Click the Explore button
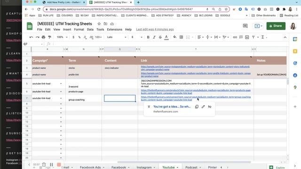This screenshot has height=169, width=301. [277, 167]
